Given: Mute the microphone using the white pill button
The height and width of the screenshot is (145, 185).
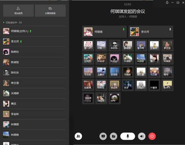Looking at the screenshot, I should pyautogui.click(x=128, y=136).
